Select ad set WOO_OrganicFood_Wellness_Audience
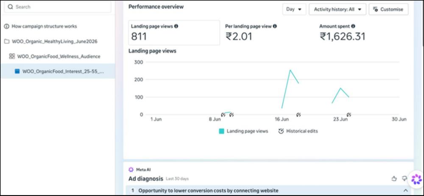The image size is (424, 196). click(x=59, y=56)
